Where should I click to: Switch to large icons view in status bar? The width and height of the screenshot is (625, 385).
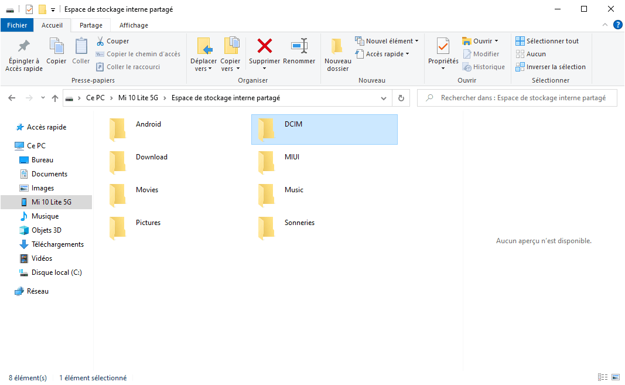tap(616, 378)
